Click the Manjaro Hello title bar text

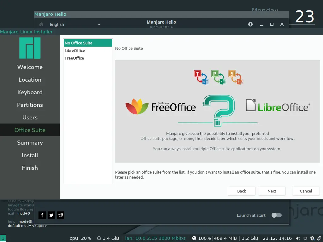pos(50,14)
